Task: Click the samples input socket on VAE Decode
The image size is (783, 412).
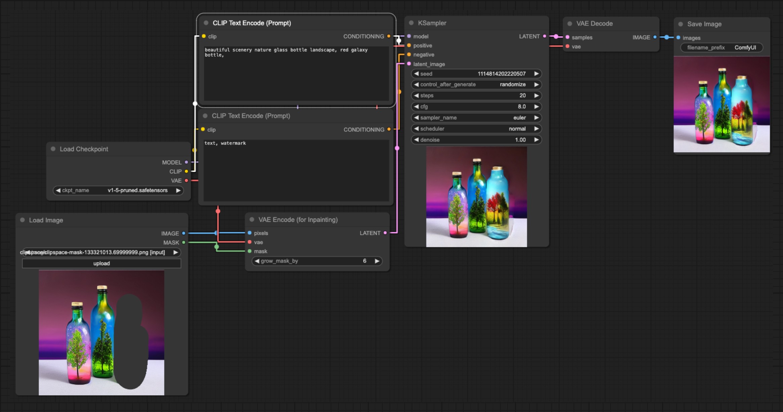Action: click(567, 37)
